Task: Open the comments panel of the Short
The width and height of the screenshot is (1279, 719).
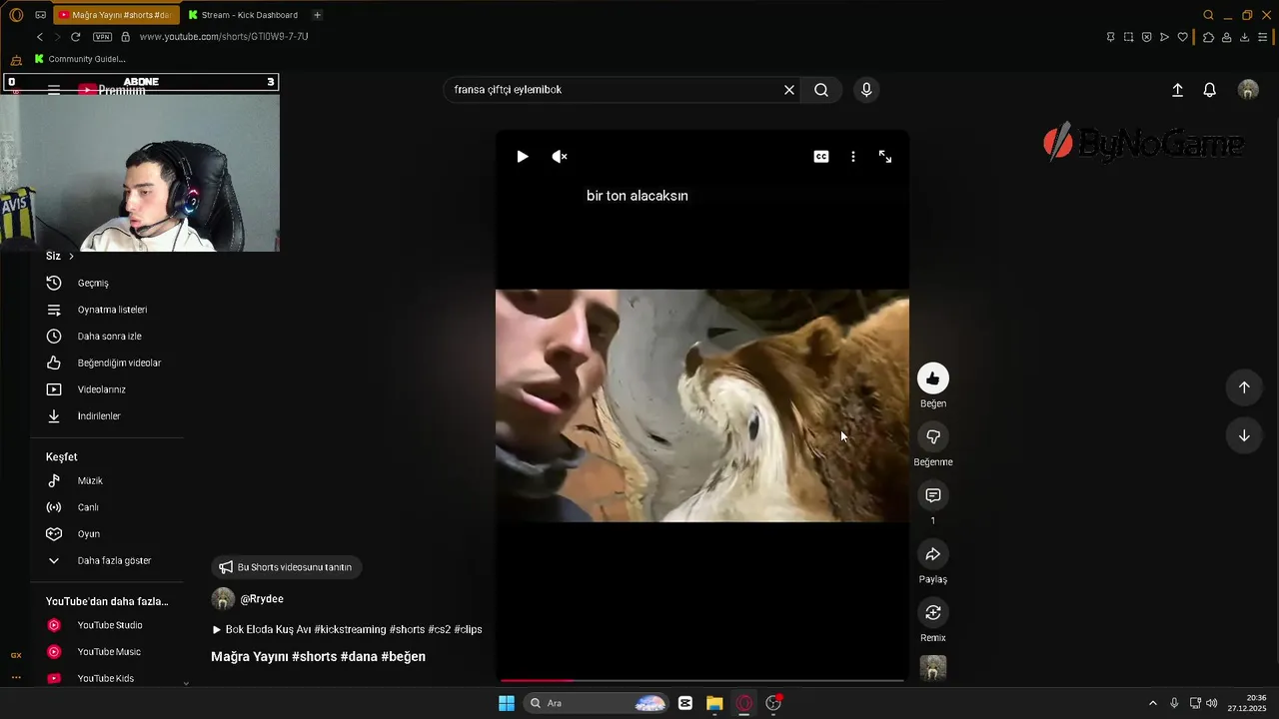Action: [x=933, y=495]
